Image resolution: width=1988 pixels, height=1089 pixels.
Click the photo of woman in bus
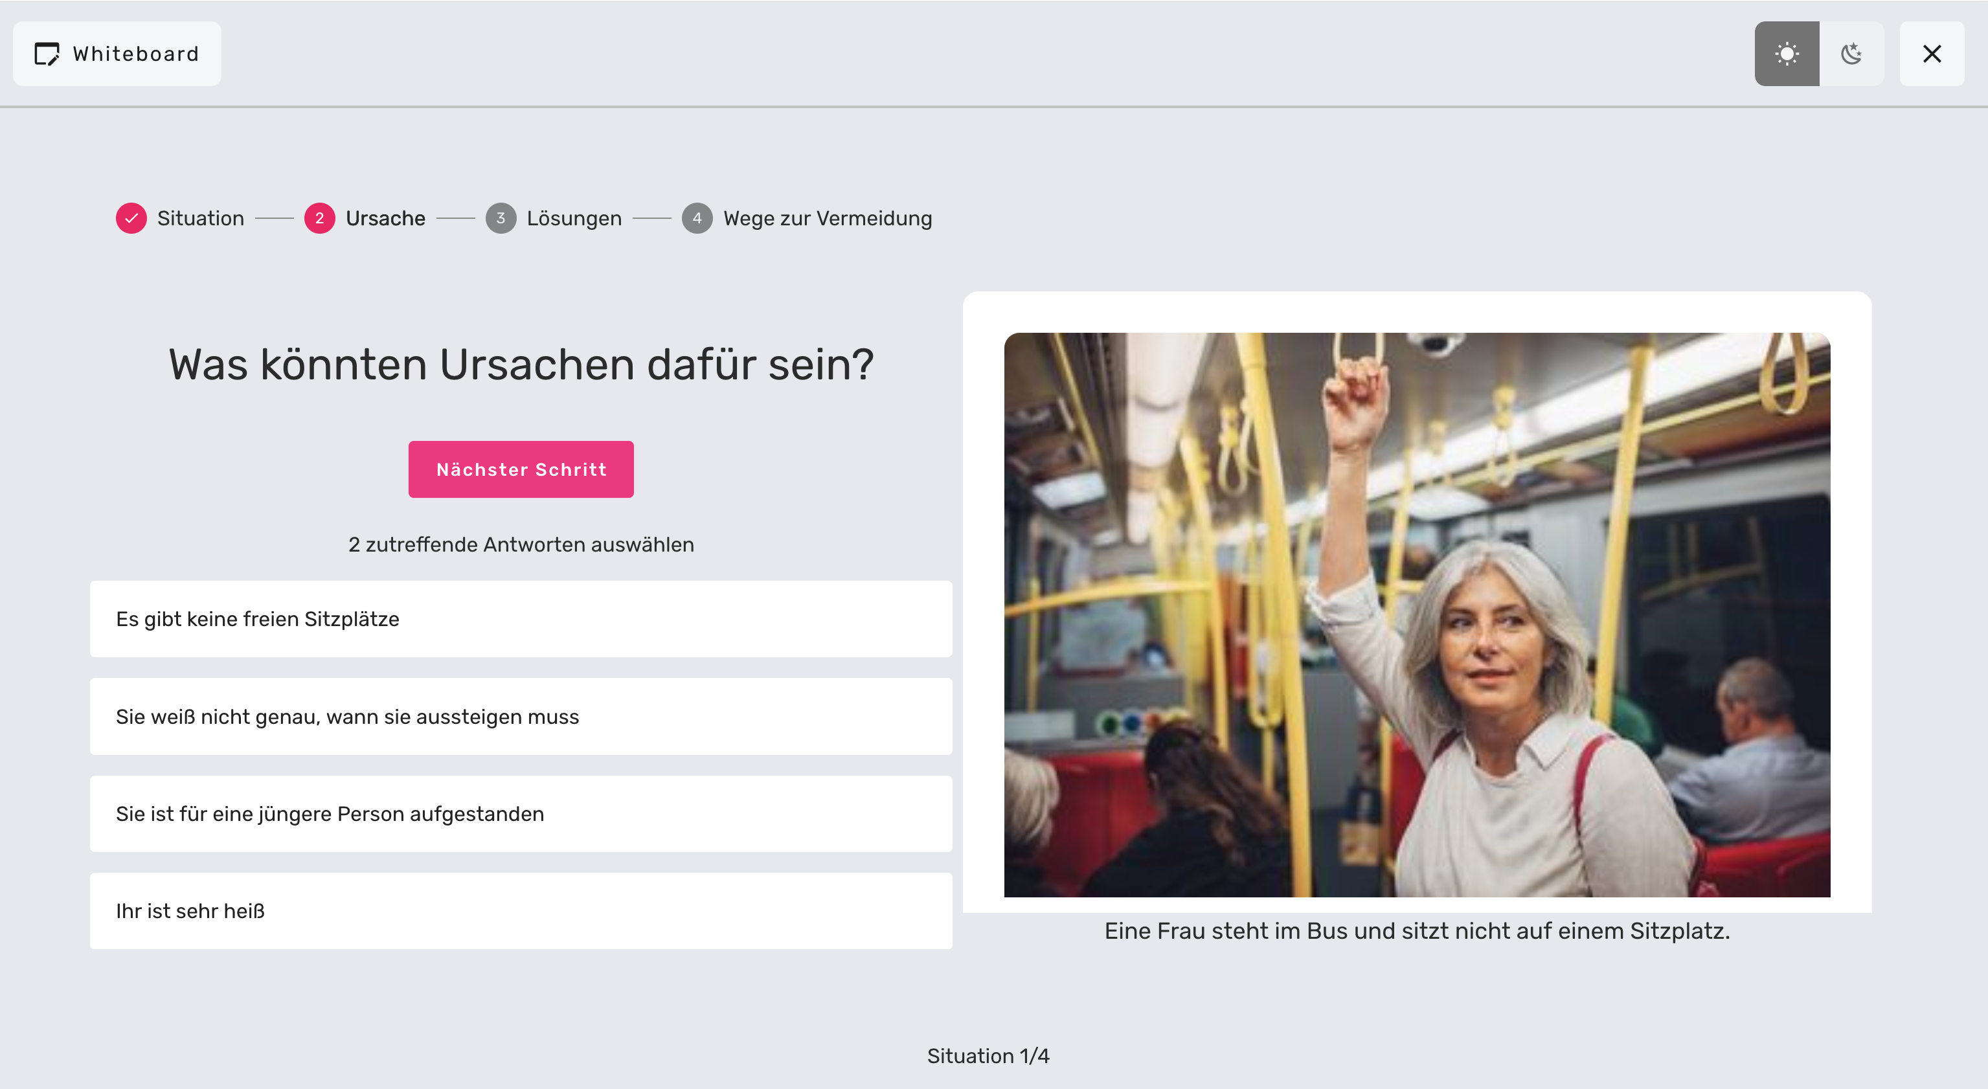point(1416,614)
